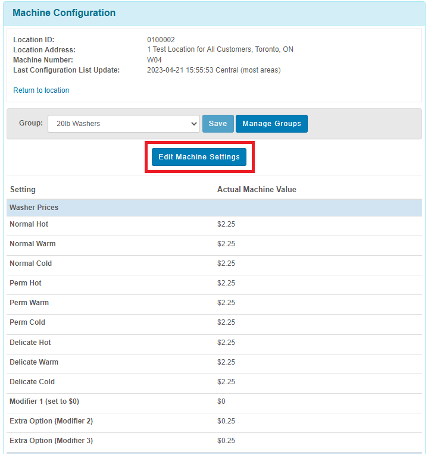Follow the Return to location link
Image resolution: width=428 pixels, height=455 pixels.
41,90
